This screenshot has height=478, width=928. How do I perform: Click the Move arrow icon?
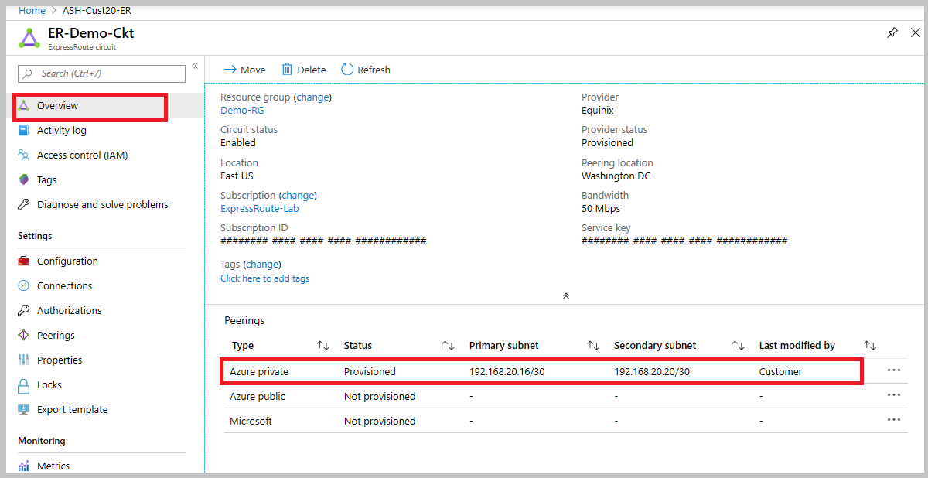230,70
